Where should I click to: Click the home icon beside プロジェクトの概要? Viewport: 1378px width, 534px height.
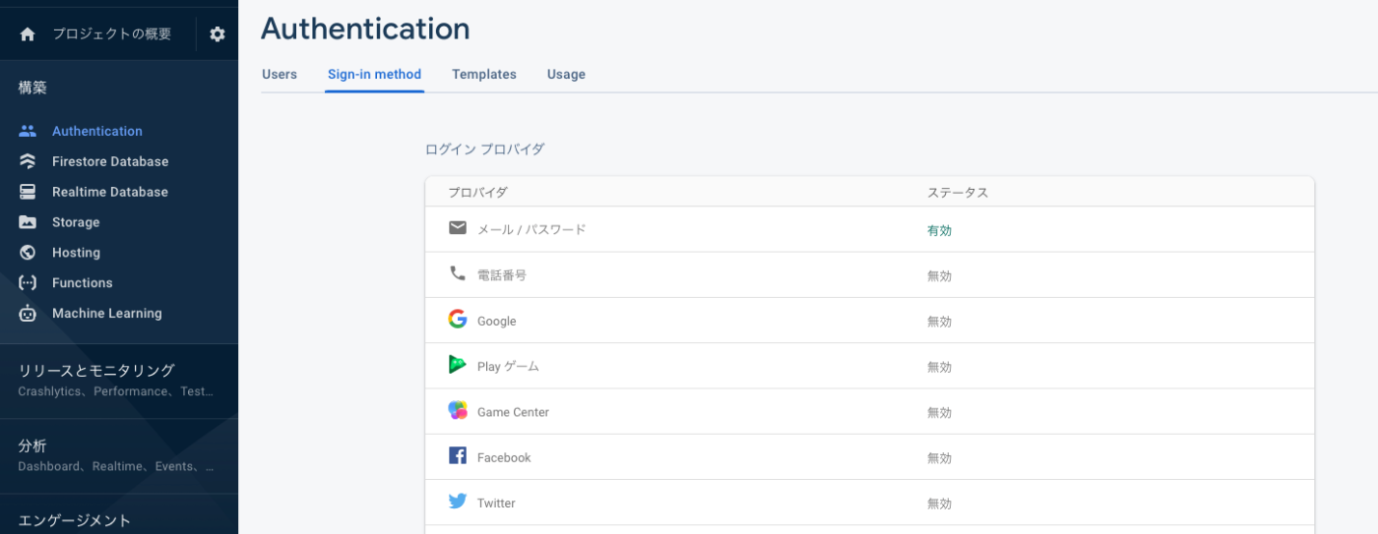click(28, 33)
